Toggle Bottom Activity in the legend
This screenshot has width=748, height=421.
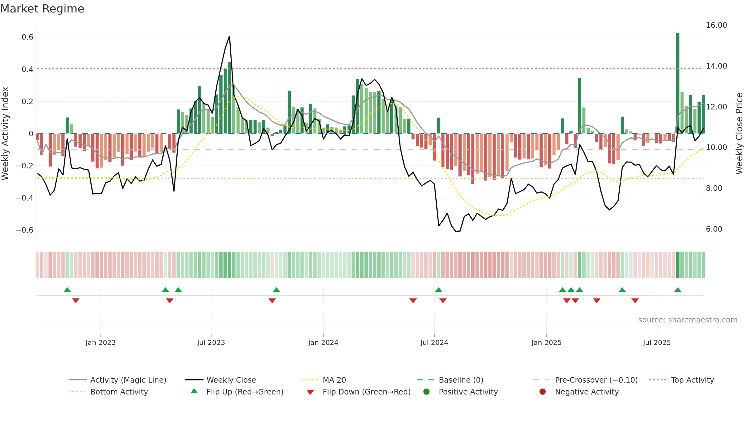[108, 392]
